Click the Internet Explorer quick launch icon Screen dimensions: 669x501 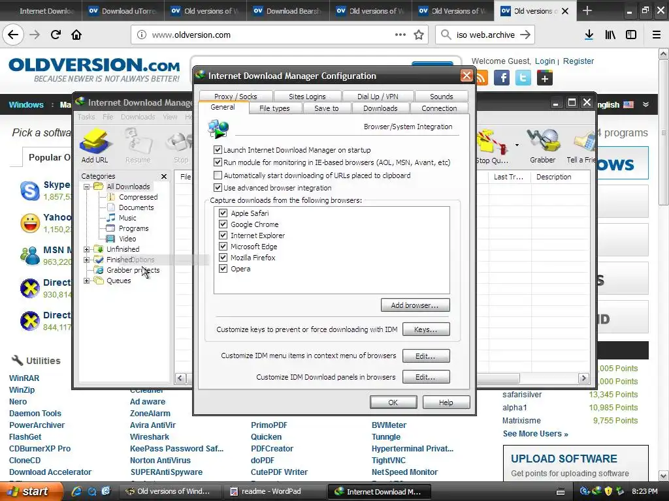(77, 491)
